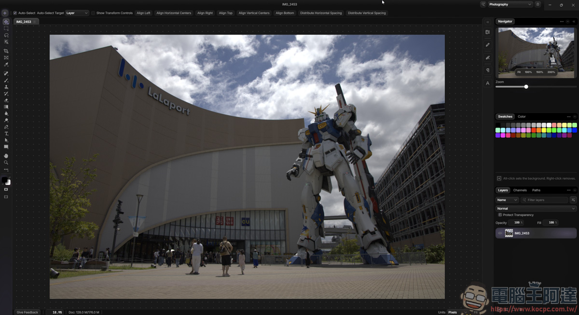Open the Normal blend mode dropdown
The width and height of the screenshot is (579, 315).
536,209
